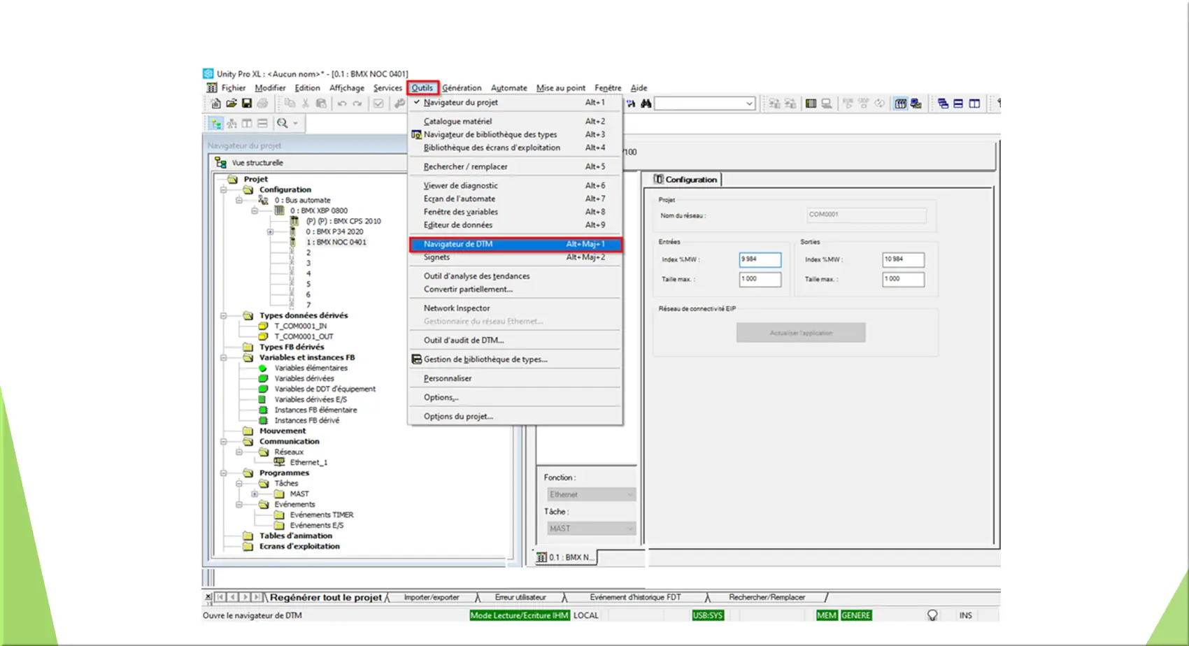Click the cascade windows icon
1189x646 pixels.
(x=943, y=103)
